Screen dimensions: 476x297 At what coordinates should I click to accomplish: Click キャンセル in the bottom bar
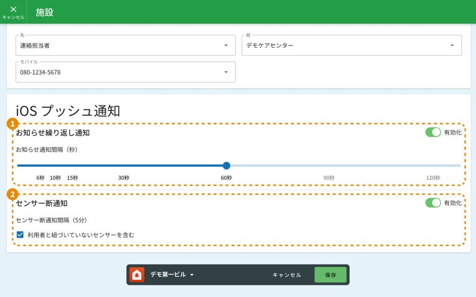[x=286, y=275]
